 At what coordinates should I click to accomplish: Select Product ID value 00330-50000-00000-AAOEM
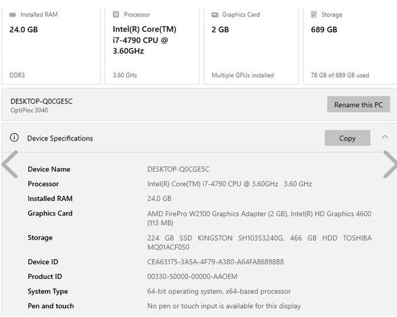pos(192,277)
